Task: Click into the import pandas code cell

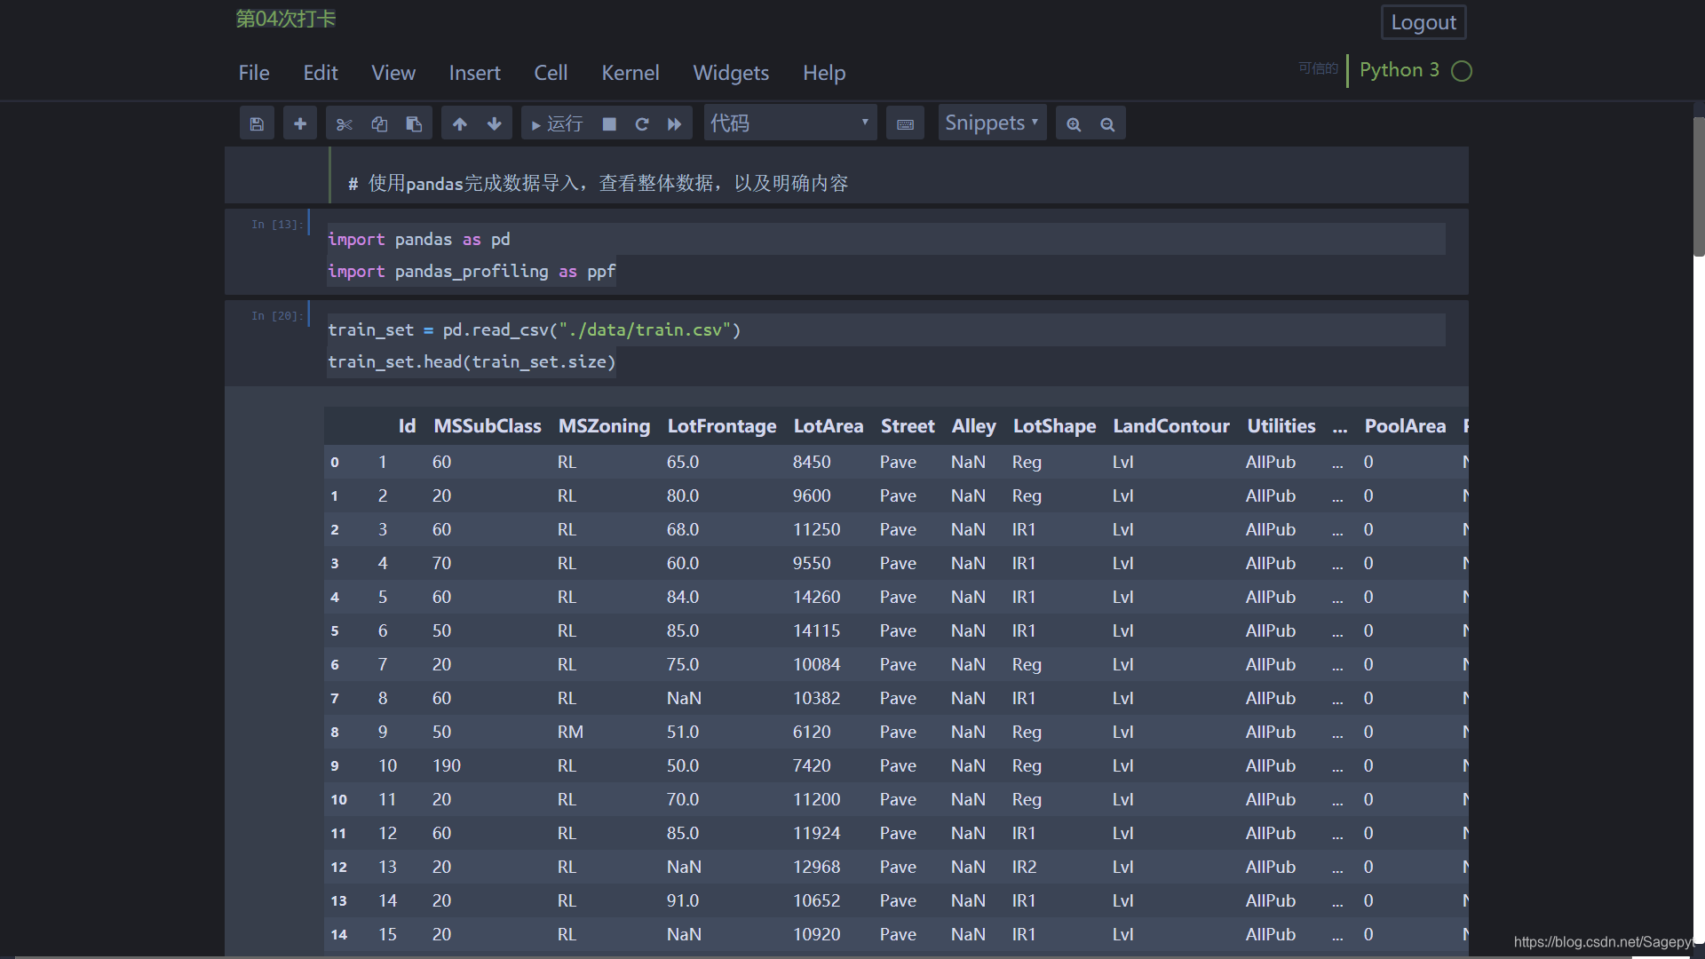Action: (x=886, y=255)
